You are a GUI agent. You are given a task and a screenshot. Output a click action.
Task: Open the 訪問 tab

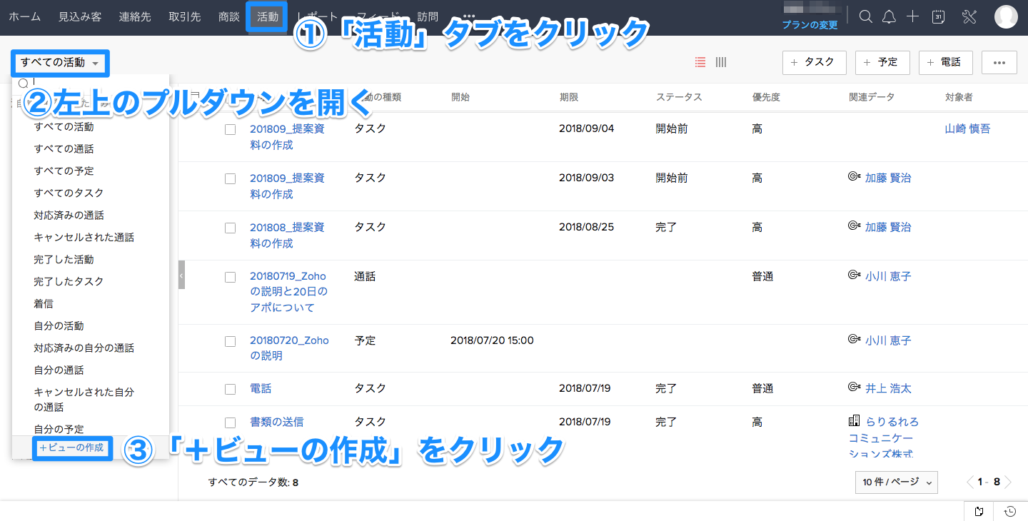click(x=428, y=16)
